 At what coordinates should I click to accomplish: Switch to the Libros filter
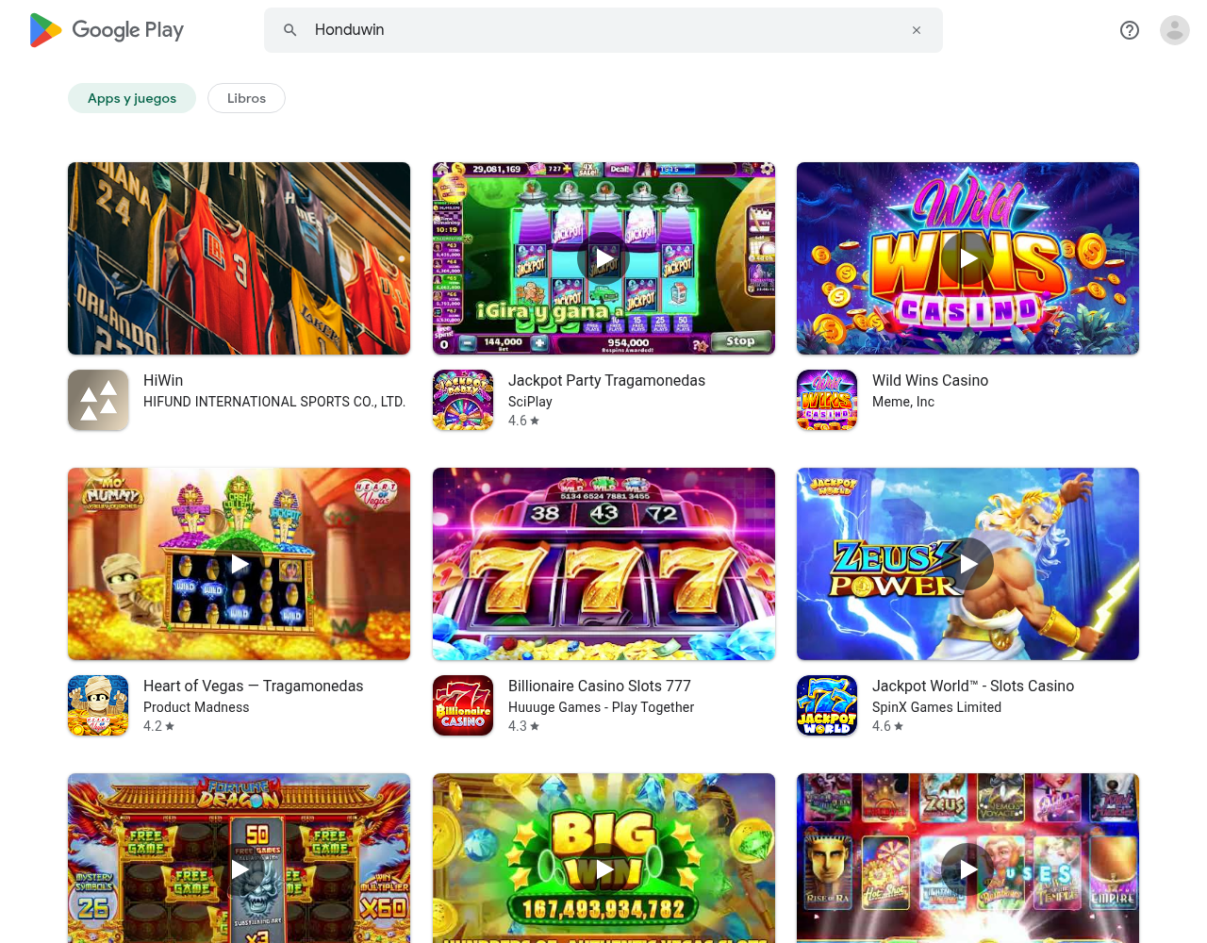[x=246, y=98]
